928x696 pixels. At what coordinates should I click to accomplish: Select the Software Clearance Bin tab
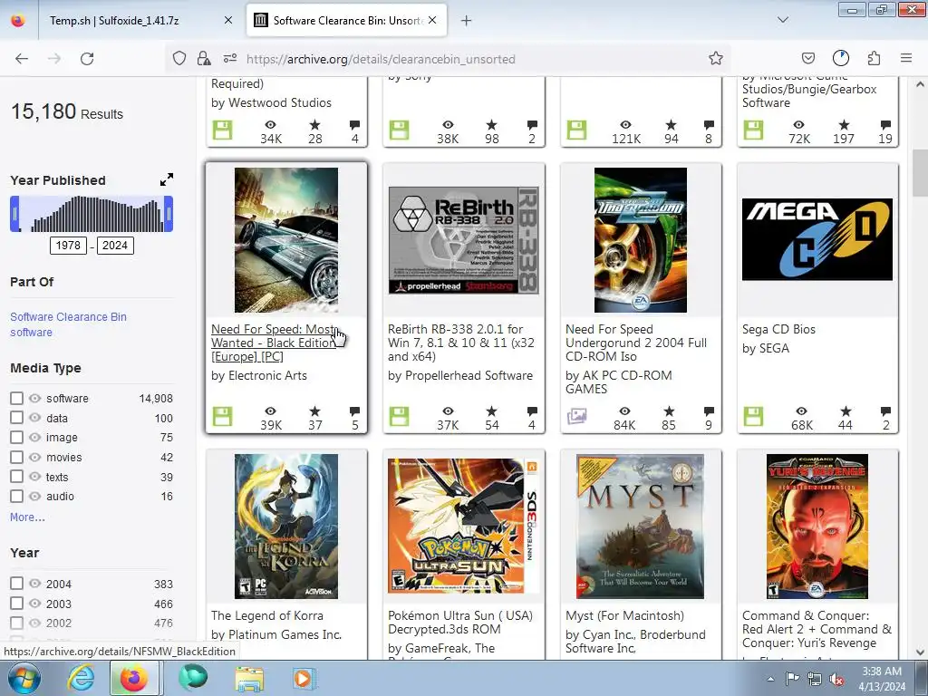pyautogui.click(x=346, y=21)
